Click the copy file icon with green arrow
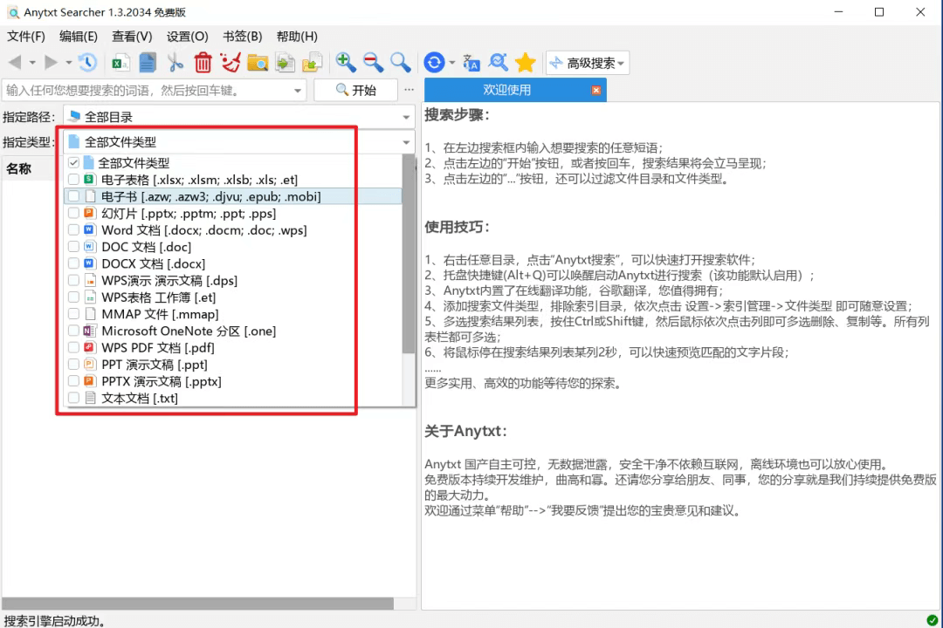943x628 pixels. coord(286,63)
